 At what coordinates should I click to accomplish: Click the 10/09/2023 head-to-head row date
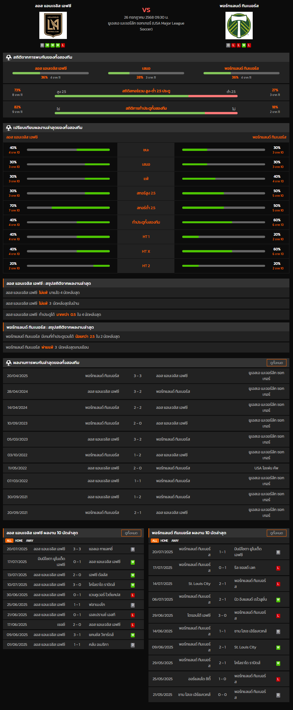click(17, 423)
